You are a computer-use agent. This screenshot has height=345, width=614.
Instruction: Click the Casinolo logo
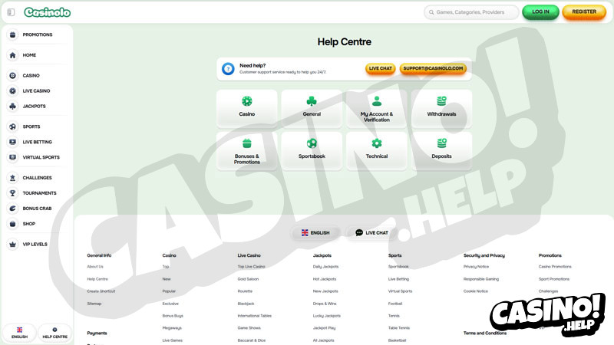[x=48, y=12]
